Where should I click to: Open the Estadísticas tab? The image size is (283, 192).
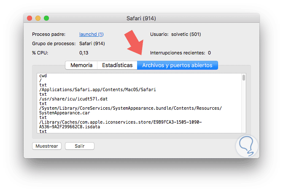pyautogui.click(x=117, y=65)
